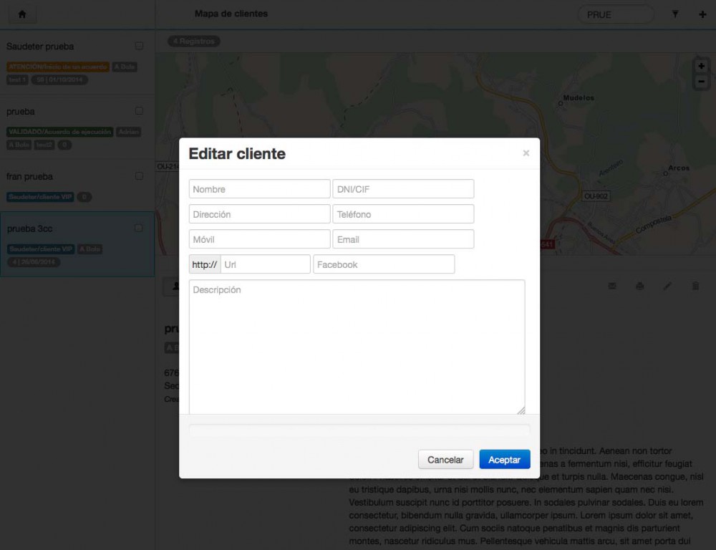Click the home icon button
Image resolution: width=716 pixels, height=550 pixels.
point(22,14)
